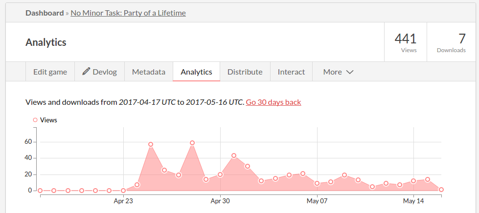Click Go 30 days back link
The image size is (479, 213).
click(x=274, y=102)
